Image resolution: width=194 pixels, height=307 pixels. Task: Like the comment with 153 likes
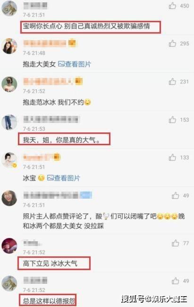tap(172, 119)
